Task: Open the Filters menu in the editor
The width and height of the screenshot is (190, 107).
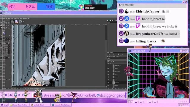Action: 21,18
